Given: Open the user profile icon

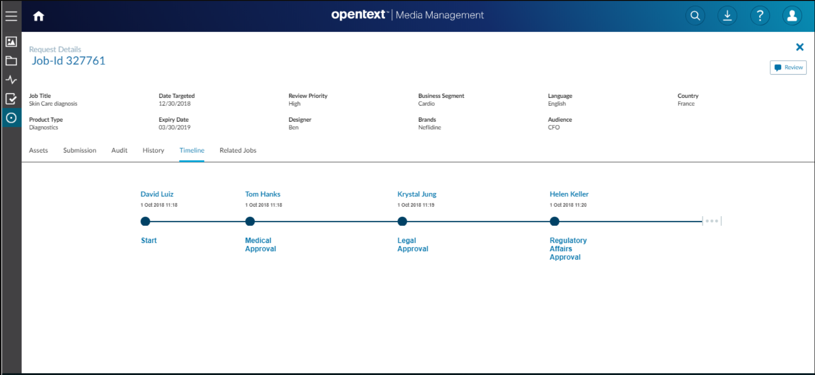Looking at the screenshot, I should (x=792, y=16).
